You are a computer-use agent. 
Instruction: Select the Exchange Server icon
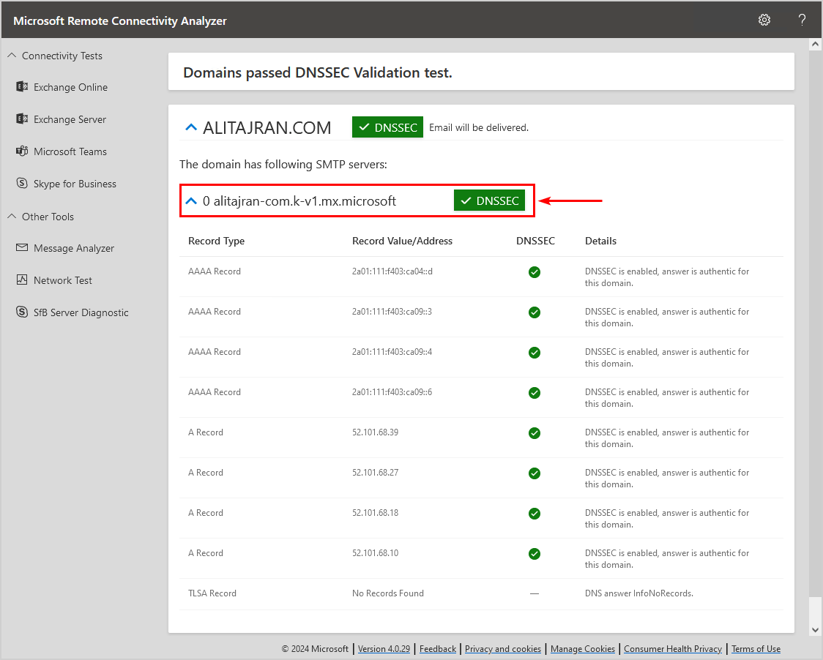[21, 119]
